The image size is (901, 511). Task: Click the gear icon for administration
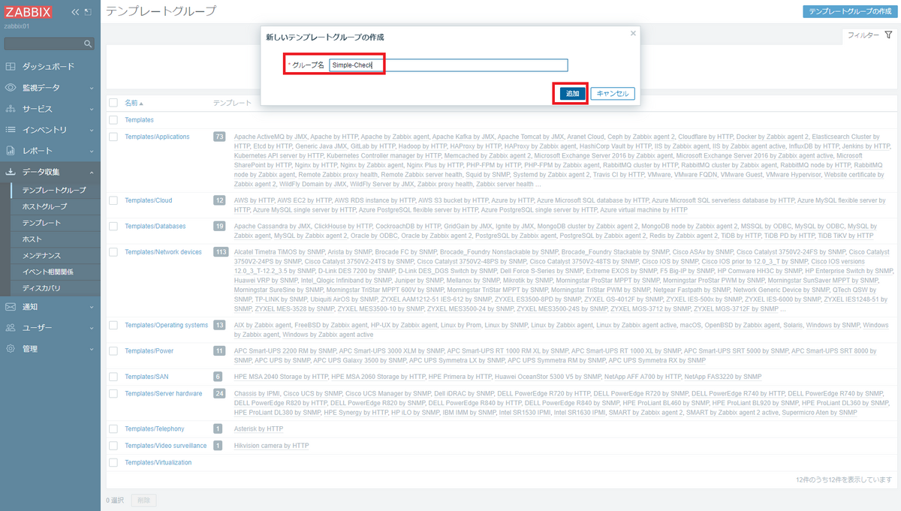click(11, 349)
